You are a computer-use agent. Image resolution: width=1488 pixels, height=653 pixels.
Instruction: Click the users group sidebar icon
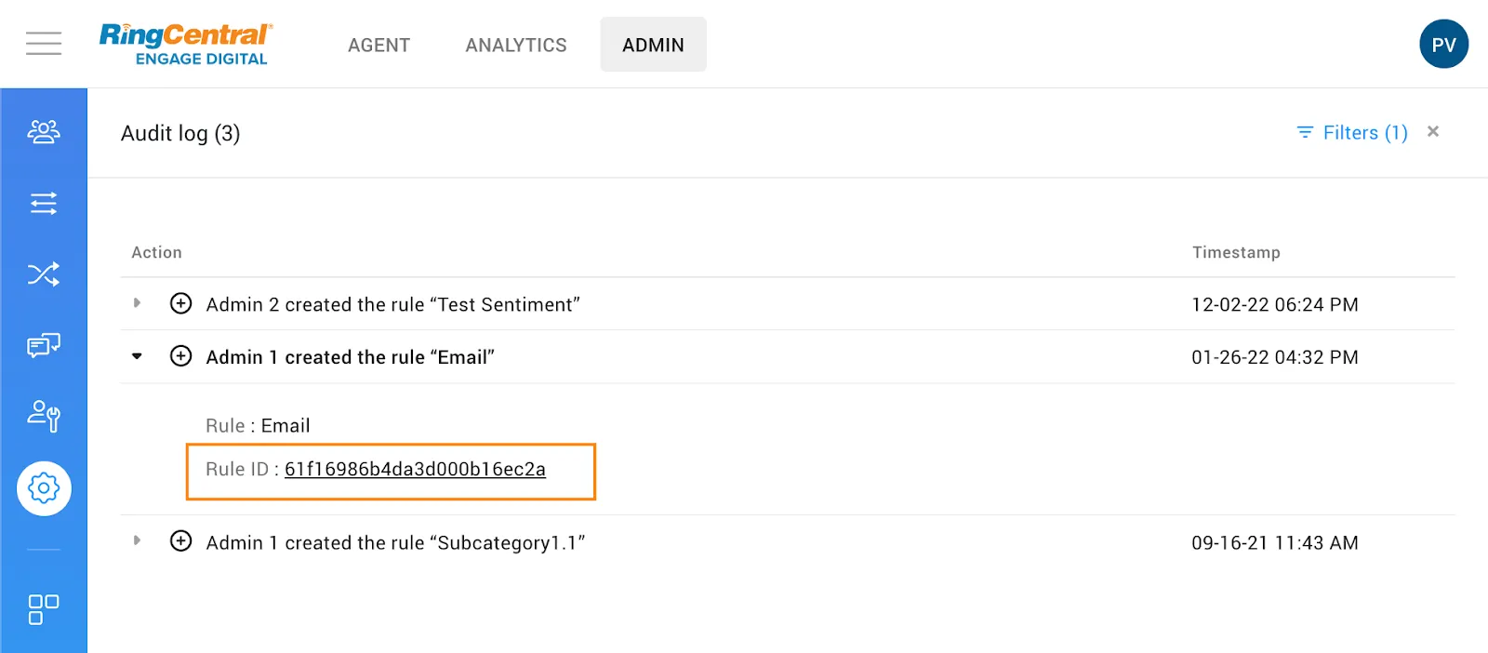click(x=44, y=132)
